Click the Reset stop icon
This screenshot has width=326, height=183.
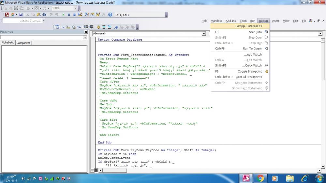tap(74, 15)
